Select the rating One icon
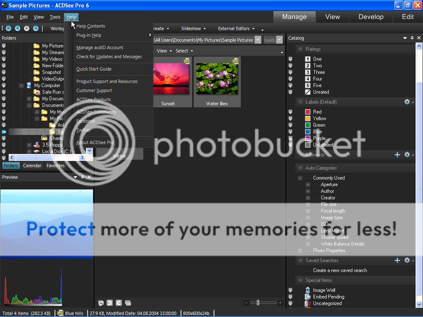Image resolution: width=423 pixels, height=317 pixels. coord(308,59)
